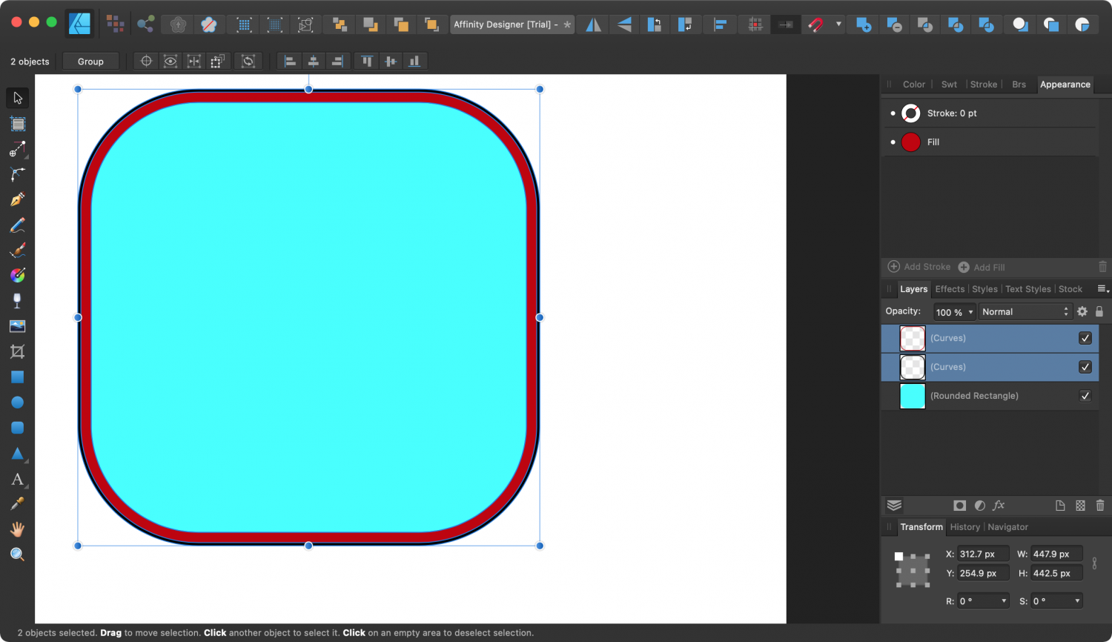Open the Opacity percentage dropdown
Screen dimensions: 1112x642
[954, 311]
